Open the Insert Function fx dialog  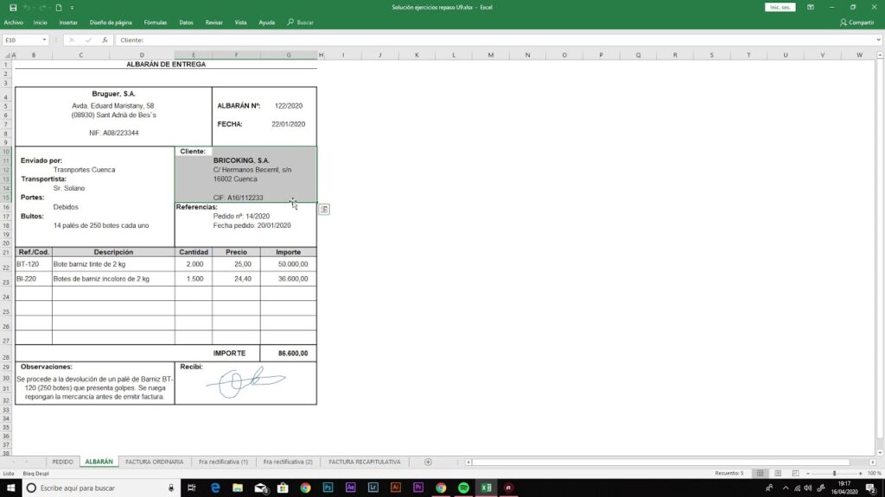pyautogui.click(x=105, y=40)
